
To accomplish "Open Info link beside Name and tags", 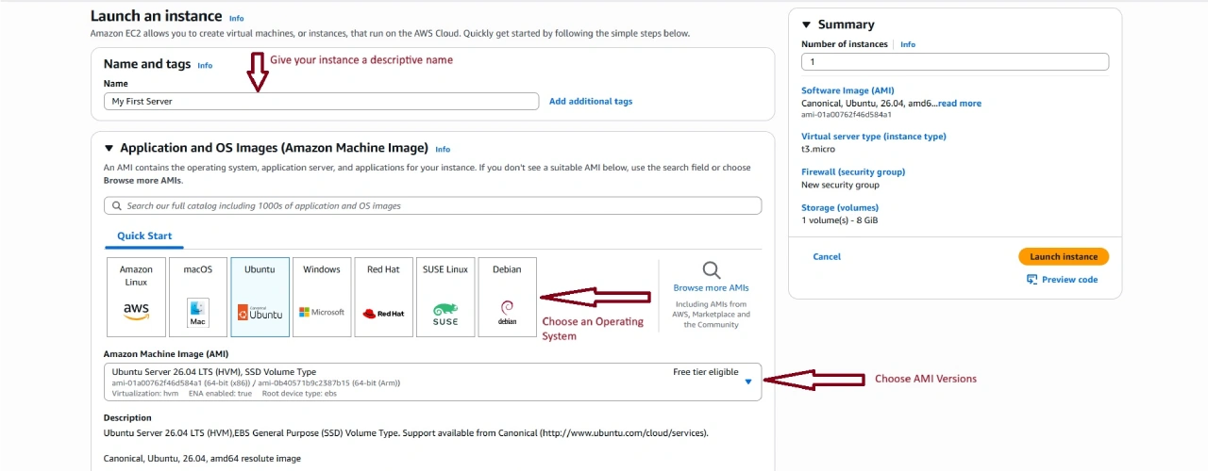I will pyautogui.click(x=205, y=65).
